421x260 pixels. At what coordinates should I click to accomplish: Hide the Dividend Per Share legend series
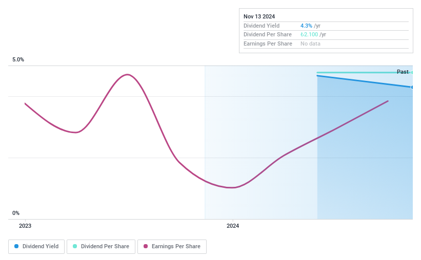point(101,247)
